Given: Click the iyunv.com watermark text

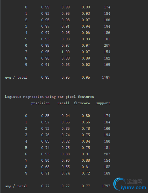Looking at the screenshot, I should (x=134, y=188).
